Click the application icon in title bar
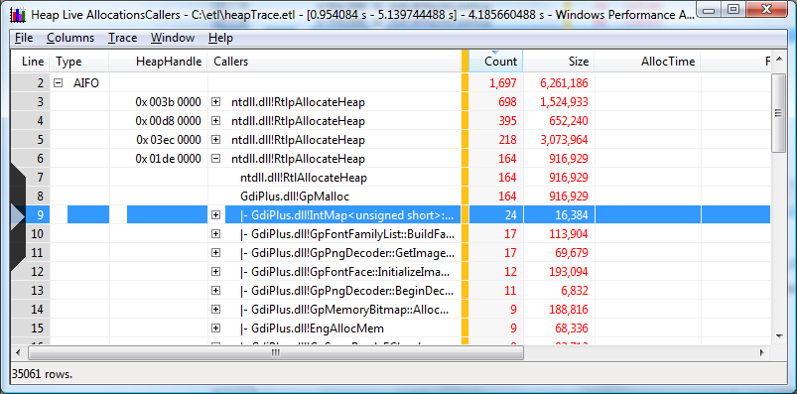The width and height of the screenshot is (797, 394). 18,14
